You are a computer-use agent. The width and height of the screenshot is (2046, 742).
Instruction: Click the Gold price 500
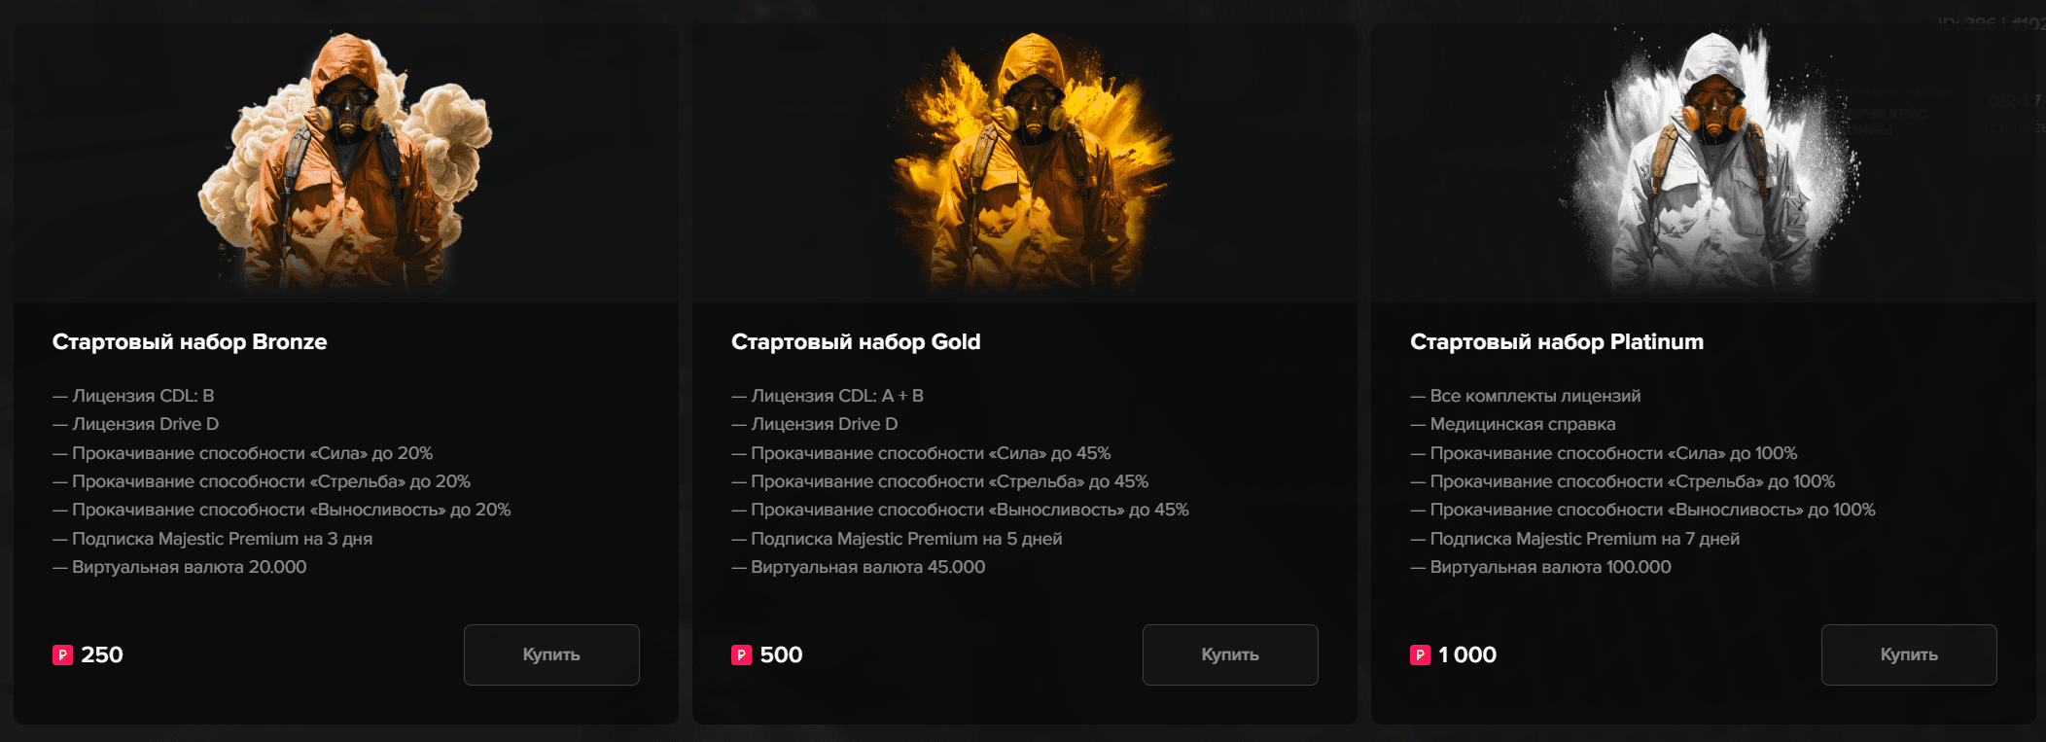[781, 655]
